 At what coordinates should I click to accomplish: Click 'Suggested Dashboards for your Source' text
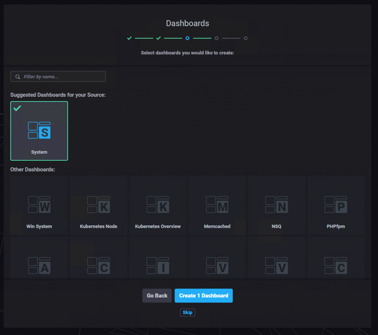58,95
